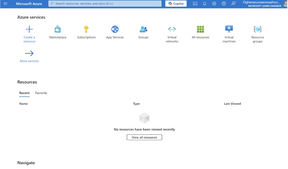Launch Cloud Shell from the header
The height and width of the screenshot is (169, 288).
click(x=195, y=4)
